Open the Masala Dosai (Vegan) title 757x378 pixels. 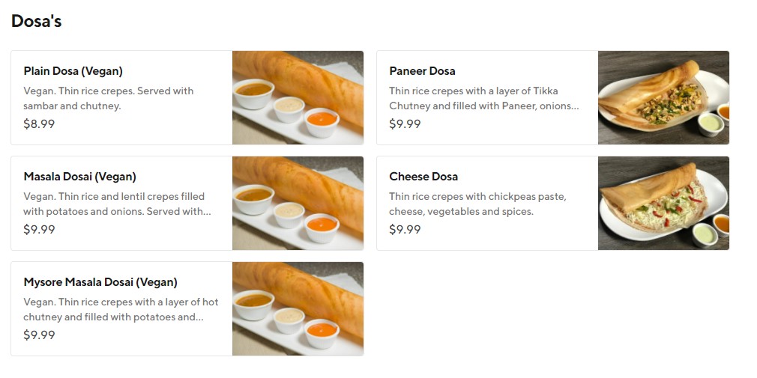click(79, 177)
